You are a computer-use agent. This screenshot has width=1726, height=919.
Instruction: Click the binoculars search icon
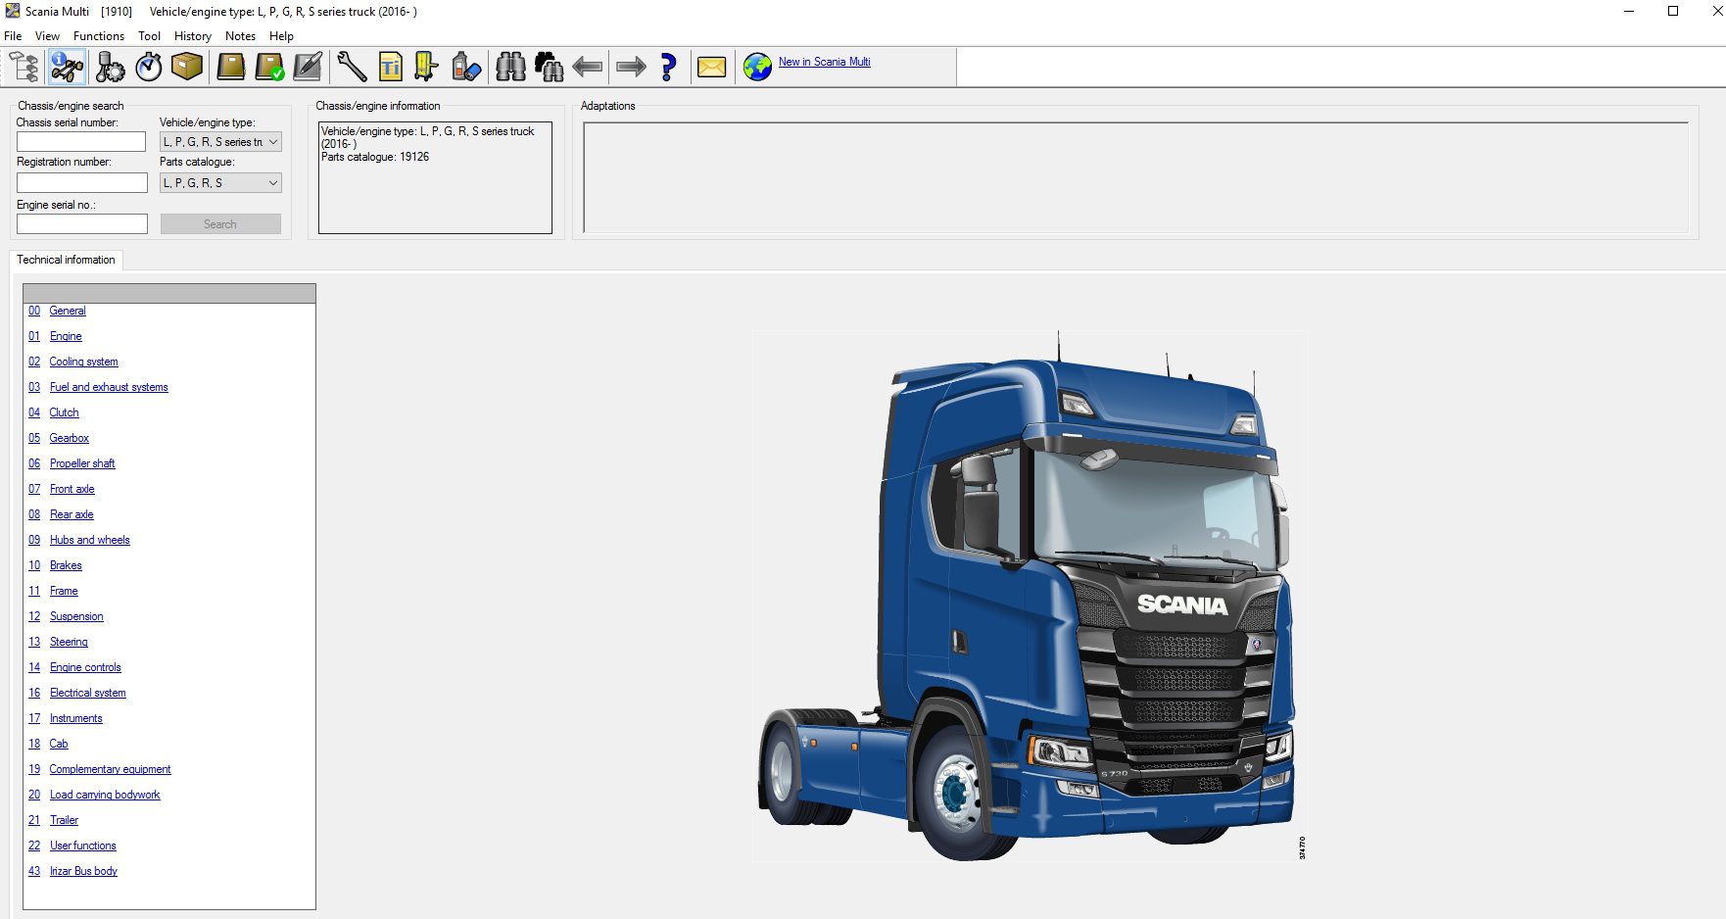pos(509,66)
